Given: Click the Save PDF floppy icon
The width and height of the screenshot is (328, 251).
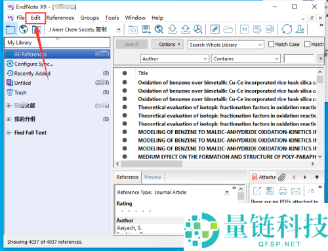Looking at the screenshot, I should [270, 191].
